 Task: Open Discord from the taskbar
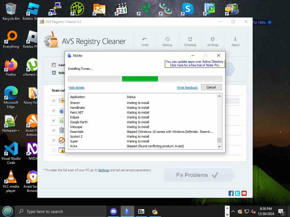click(113, 211)
